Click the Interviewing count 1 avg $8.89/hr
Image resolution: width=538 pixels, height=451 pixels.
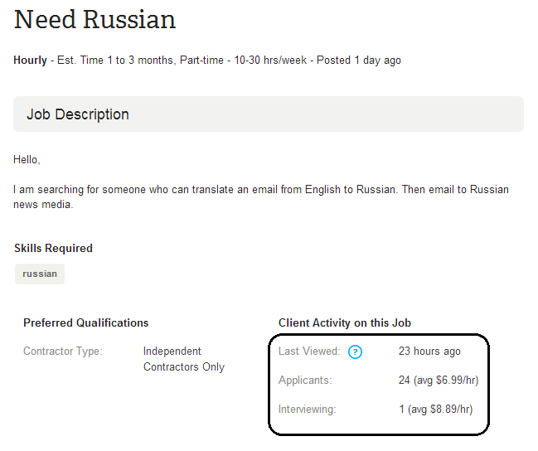point(436,409)
